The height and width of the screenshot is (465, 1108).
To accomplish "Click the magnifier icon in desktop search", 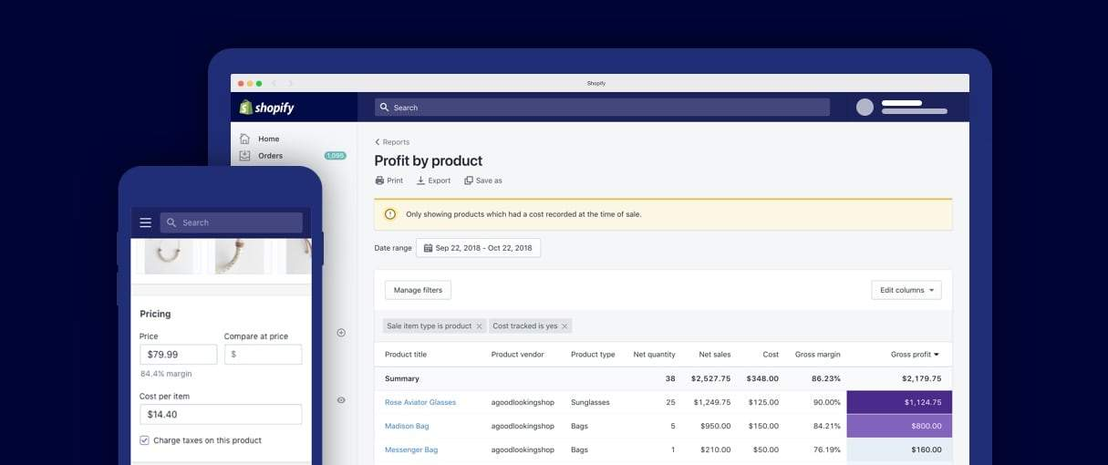I will 385,108.
